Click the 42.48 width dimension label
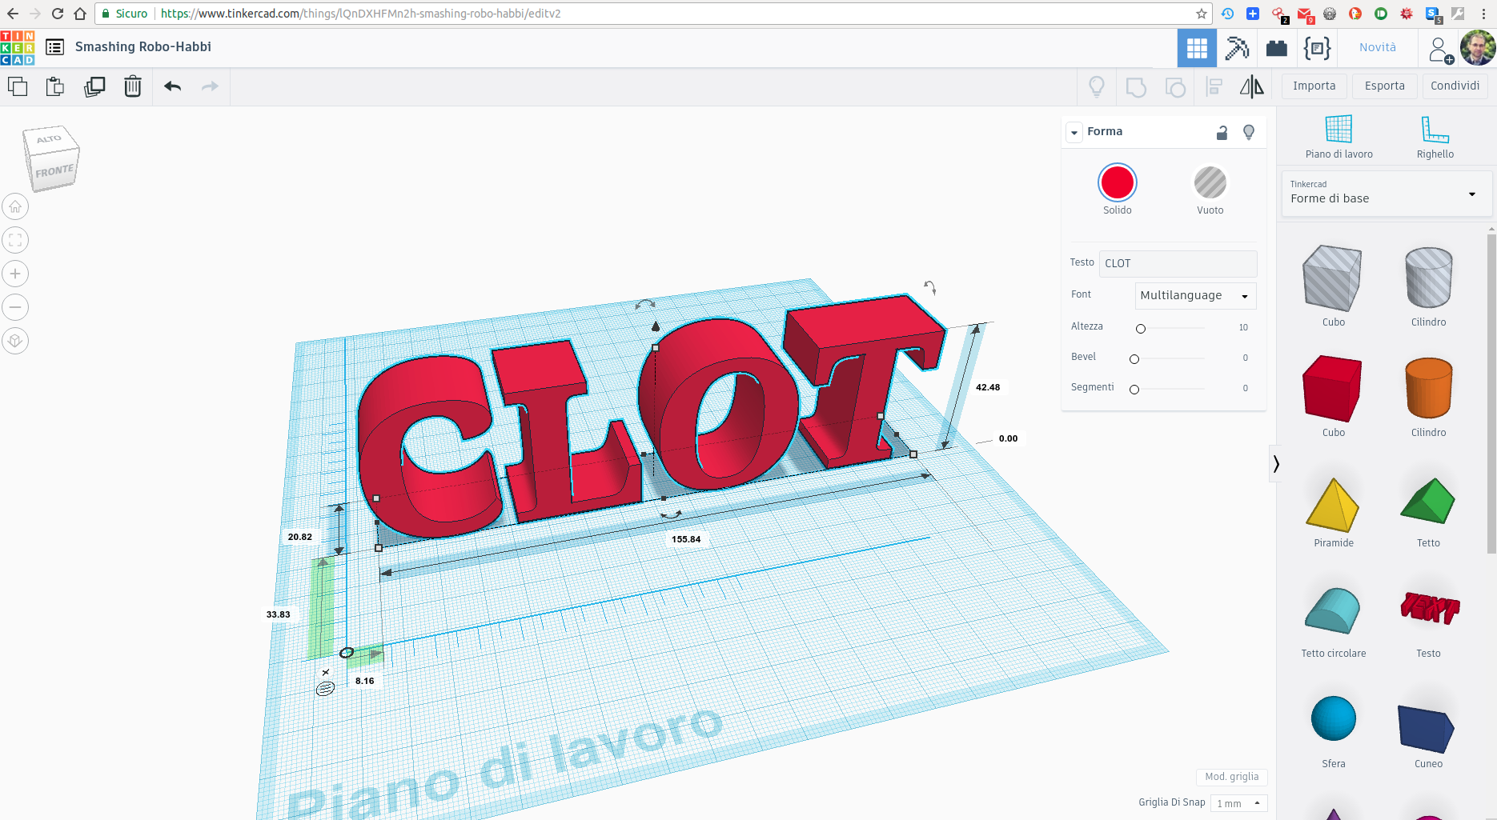 pyautogui.click(x=988, y=387)
